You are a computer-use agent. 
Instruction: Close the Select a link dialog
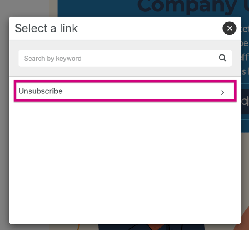click(x=229, y=28)
